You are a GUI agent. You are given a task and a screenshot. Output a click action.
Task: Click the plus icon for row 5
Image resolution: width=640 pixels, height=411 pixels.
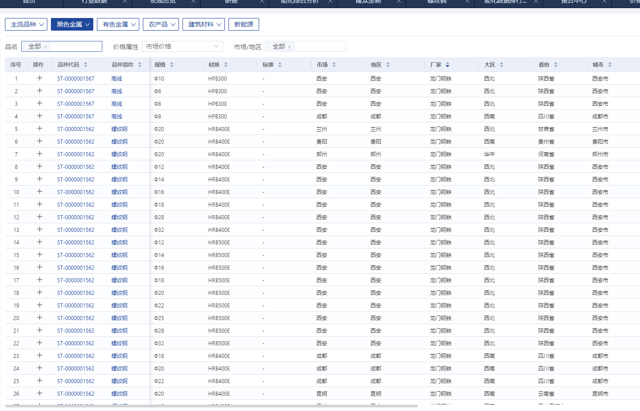(40, 129)
